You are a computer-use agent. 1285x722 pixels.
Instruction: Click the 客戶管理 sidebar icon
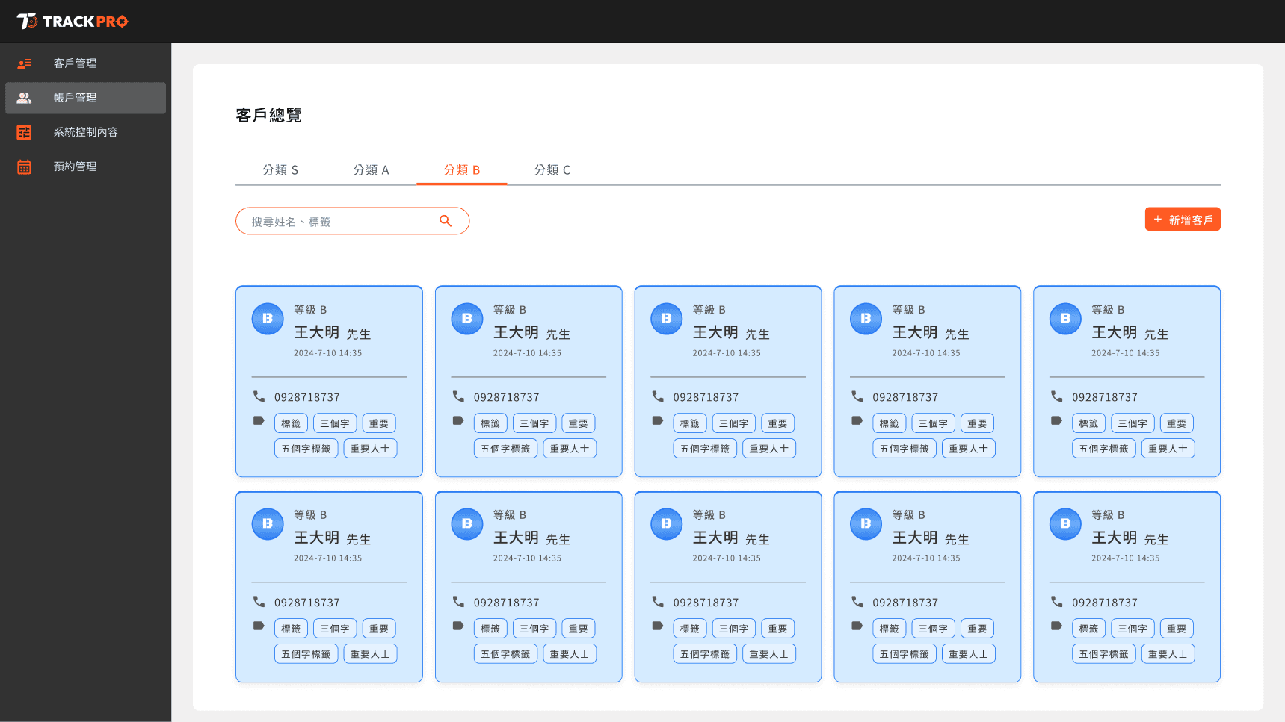[24, 63]
